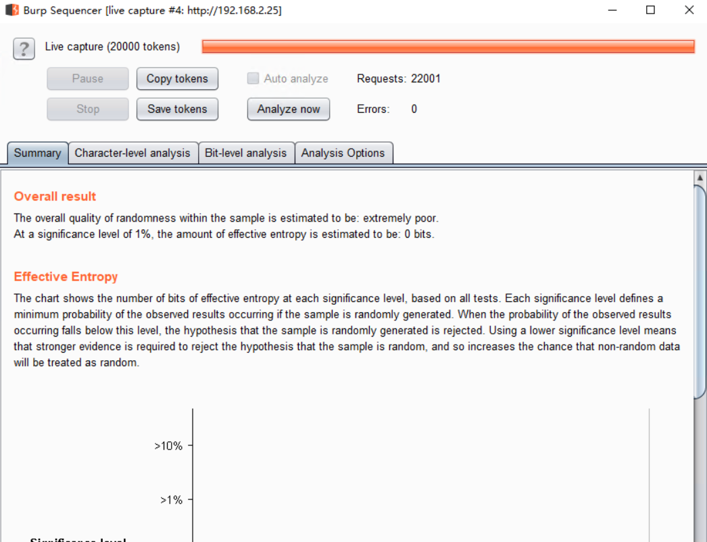
Task: Close the Burp Sequencer window
Action: pyautogui.click(x=689, y=10)
